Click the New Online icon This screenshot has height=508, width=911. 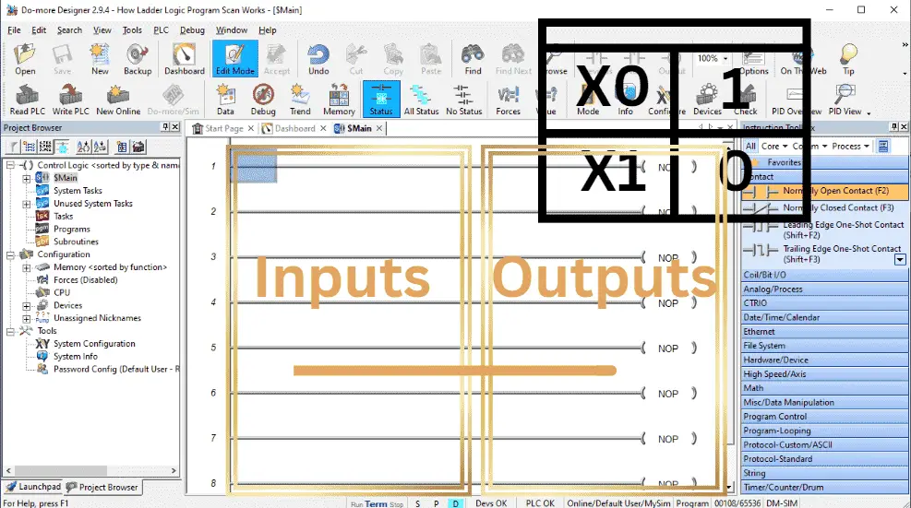118,100
